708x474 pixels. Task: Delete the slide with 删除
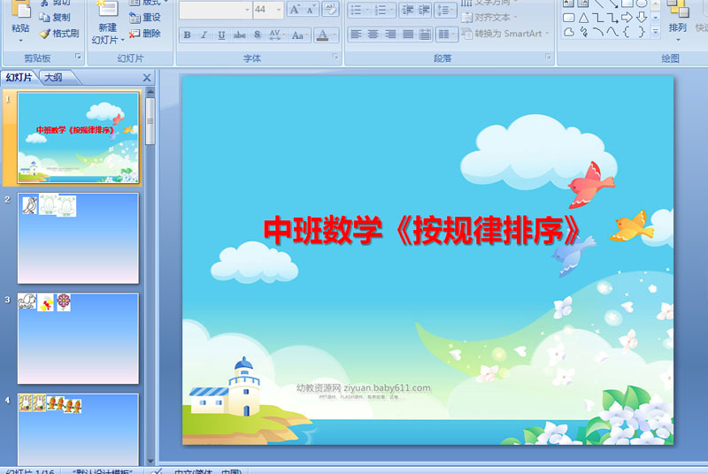click(x=145, y=34)
